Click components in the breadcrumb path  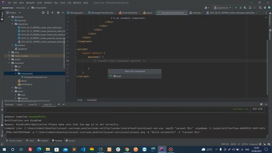pos(40,8)
